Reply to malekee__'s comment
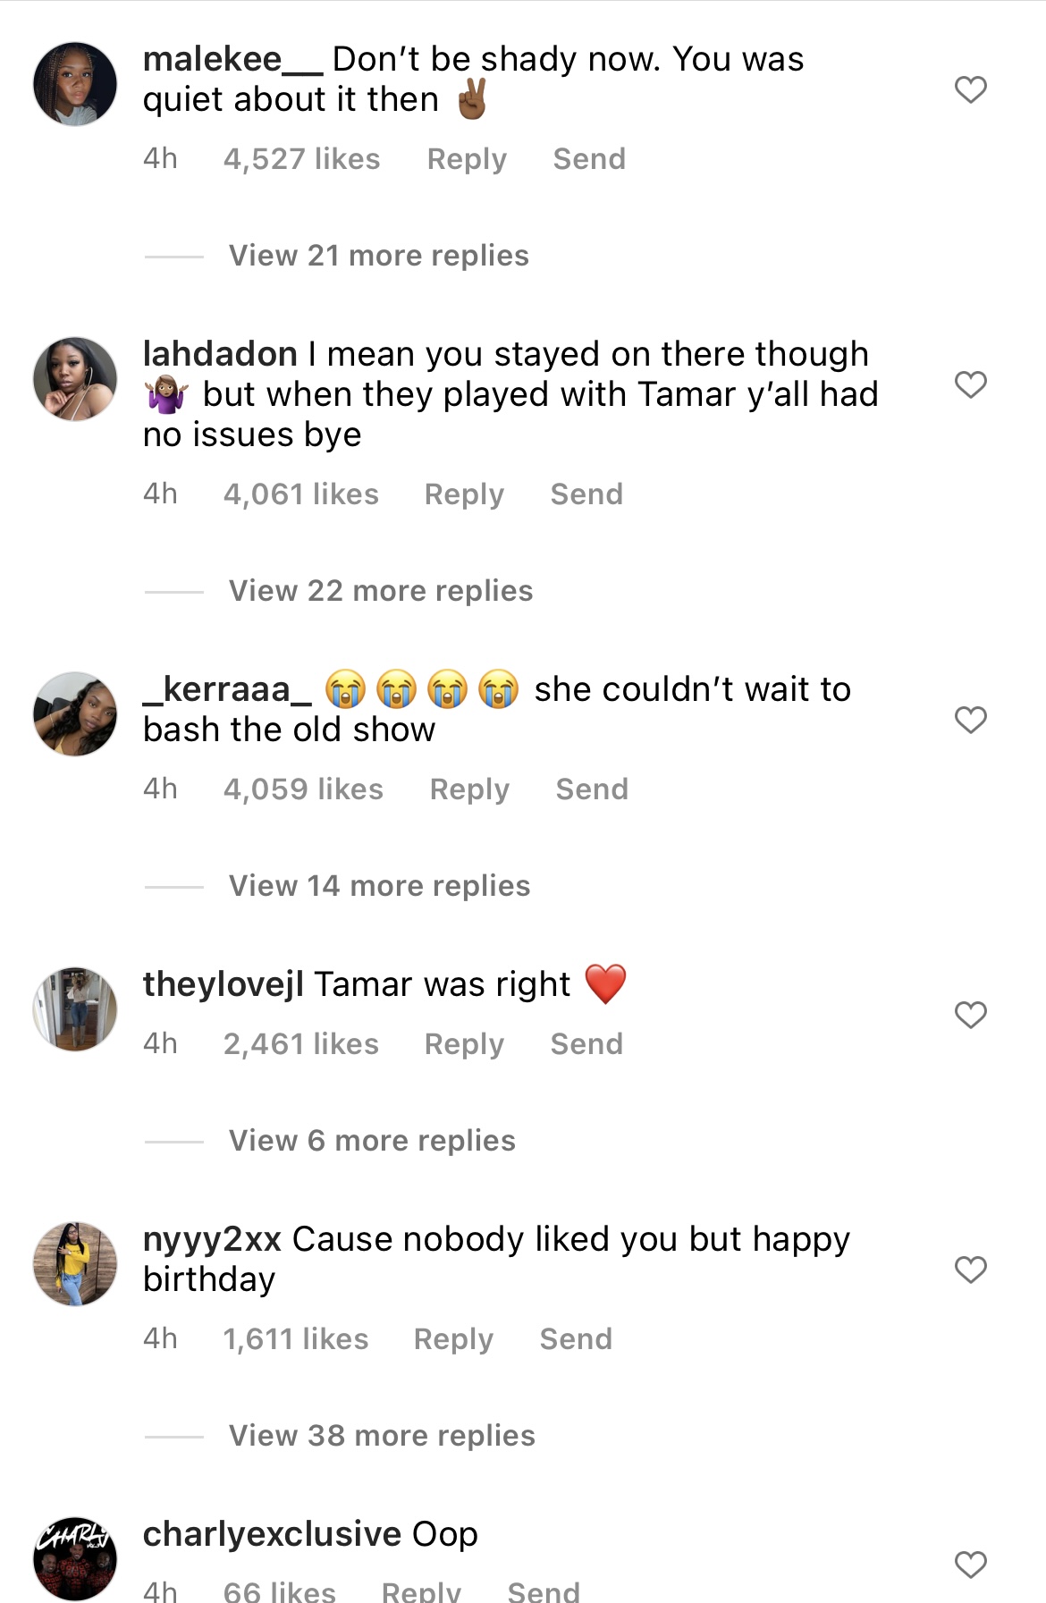 pos(466,158)
